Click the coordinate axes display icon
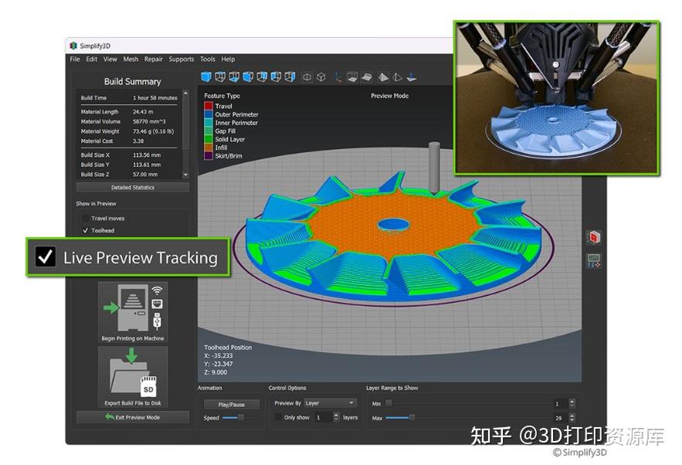682x465 pixels. (337, 76)
